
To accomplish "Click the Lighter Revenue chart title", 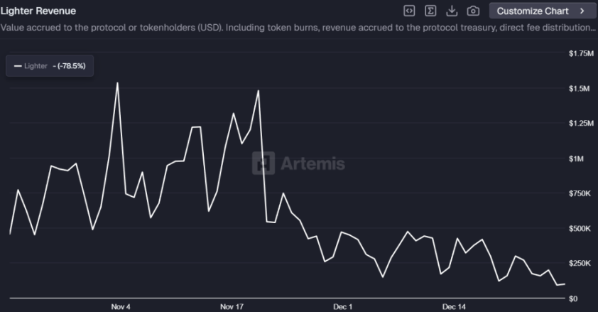I will click(38, 11).
